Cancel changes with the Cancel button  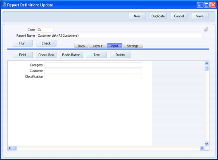pos(179,16)
